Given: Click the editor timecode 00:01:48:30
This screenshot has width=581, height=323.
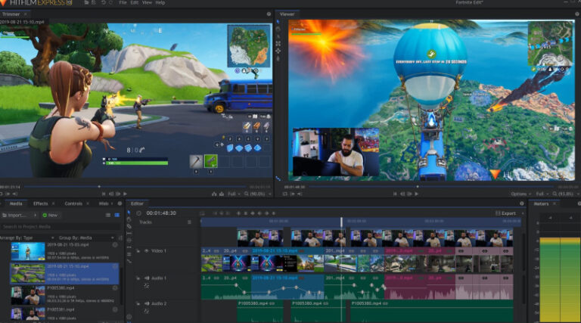Looking at the screenshot, I should pyautogui.click(x=161, y=213).
